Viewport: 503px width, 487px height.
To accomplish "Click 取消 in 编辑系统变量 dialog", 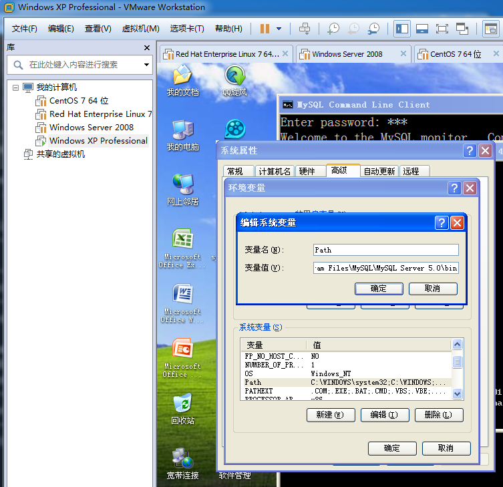I will coord(433,289).
